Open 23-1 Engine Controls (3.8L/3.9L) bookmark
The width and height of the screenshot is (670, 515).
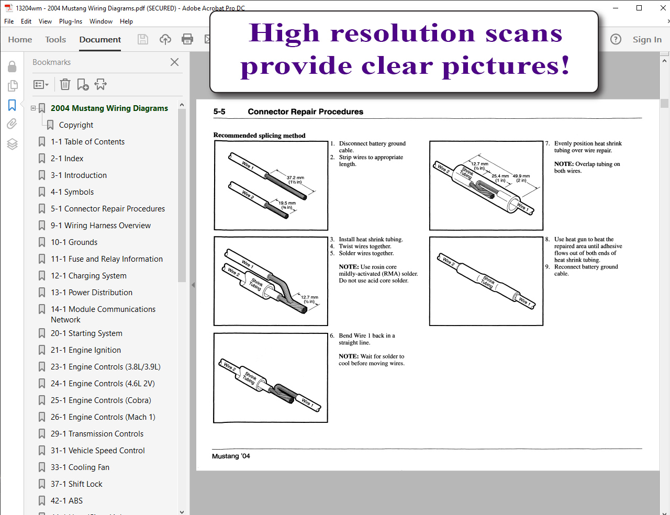tap(106, 367)
